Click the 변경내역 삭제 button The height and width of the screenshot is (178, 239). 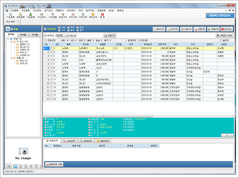point(54,164)
